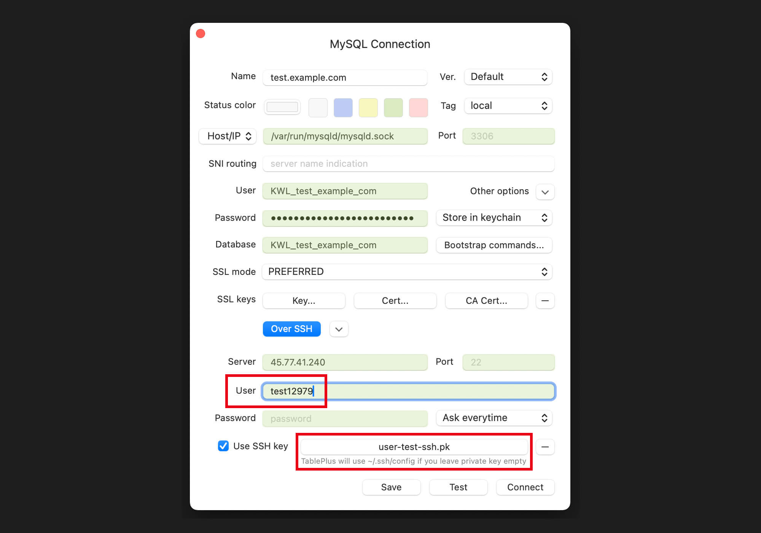Expand the Other options chevron
Image resolution: width=761 pixels, height=533 pixels.
tap(545, 192)
